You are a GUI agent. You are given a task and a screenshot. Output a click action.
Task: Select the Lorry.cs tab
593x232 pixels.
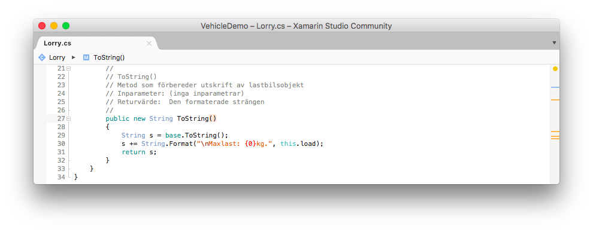click(x=96, y=43)
